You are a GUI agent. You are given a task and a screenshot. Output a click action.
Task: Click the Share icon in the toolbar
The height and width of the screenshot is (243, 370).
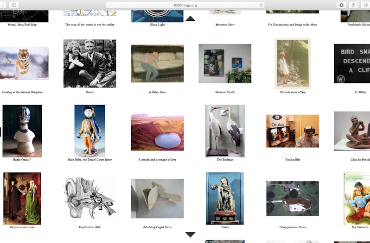354,5
